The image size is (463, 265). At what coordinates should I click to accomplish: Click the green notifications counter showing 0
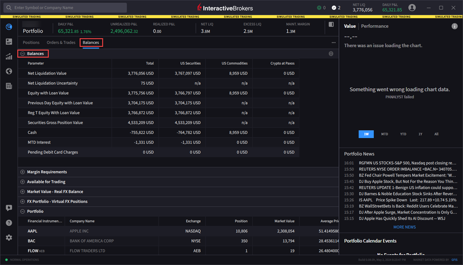(x=321, y=8)
